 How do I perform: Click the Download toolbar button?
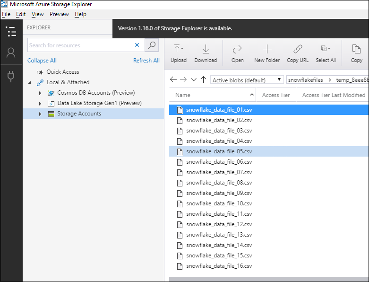[206, 54]
